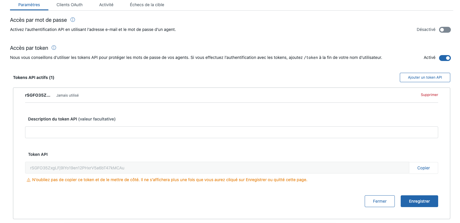The height and width of the screenshot is (223, 460).
Task: Click the Accès par token heading
Action: click(29, 48)
